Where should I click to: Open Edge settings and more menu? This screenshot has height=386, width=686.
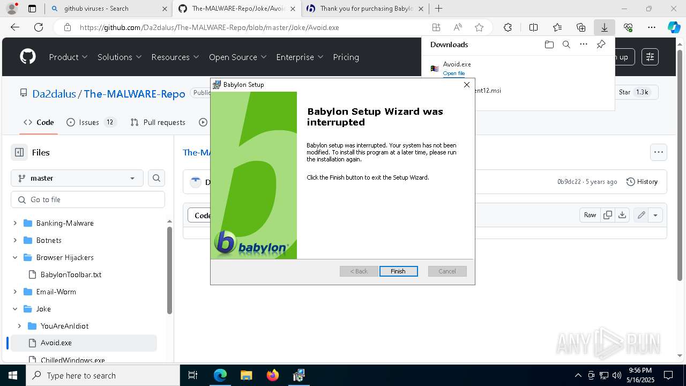click(x=652, y=27)
